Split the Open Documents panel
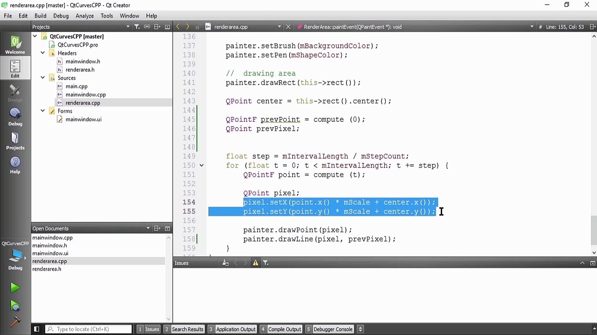The height and width of the screenshot is (335, 597). [x=158, y=228]
